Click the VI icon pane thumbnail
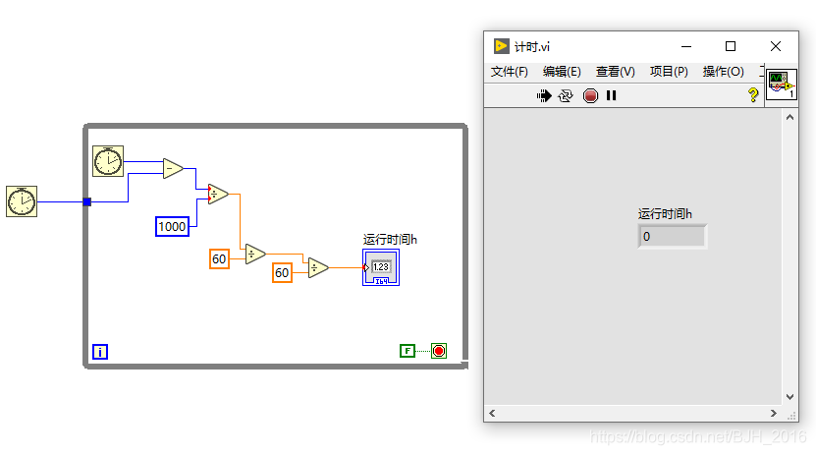Image resolution: width=816 pixels, height=455 pixels. [781, 85]
